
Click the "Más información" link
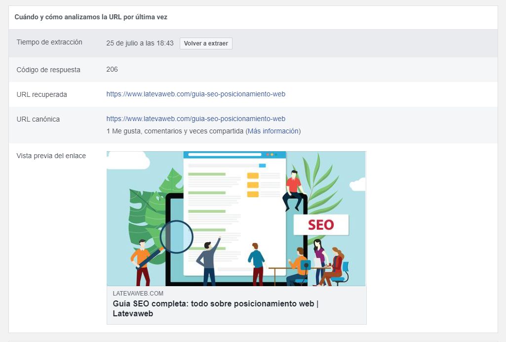click(x=273, y=131)
